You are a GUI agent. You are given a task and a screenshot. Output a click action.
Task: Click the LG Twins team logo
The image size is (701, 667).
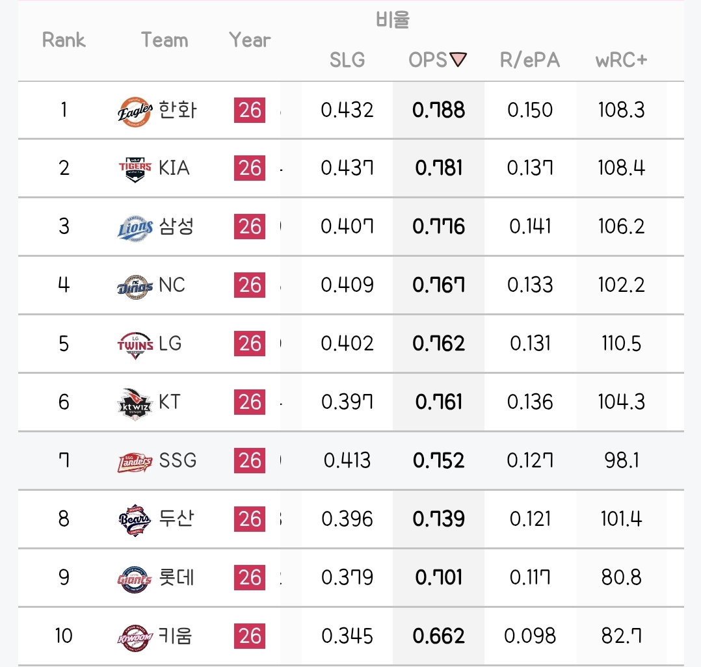(135, 345)
